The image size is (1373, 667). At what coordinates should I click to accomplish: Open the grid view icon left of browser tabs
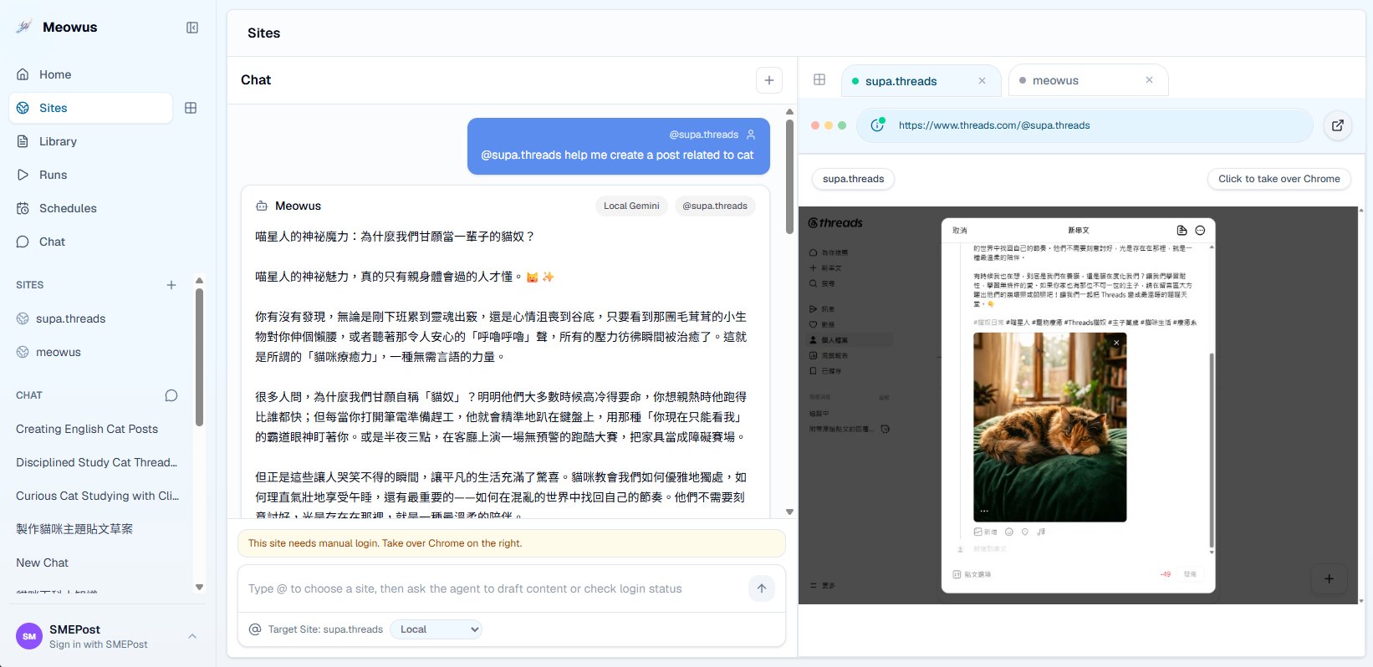(x=819, y=79)
